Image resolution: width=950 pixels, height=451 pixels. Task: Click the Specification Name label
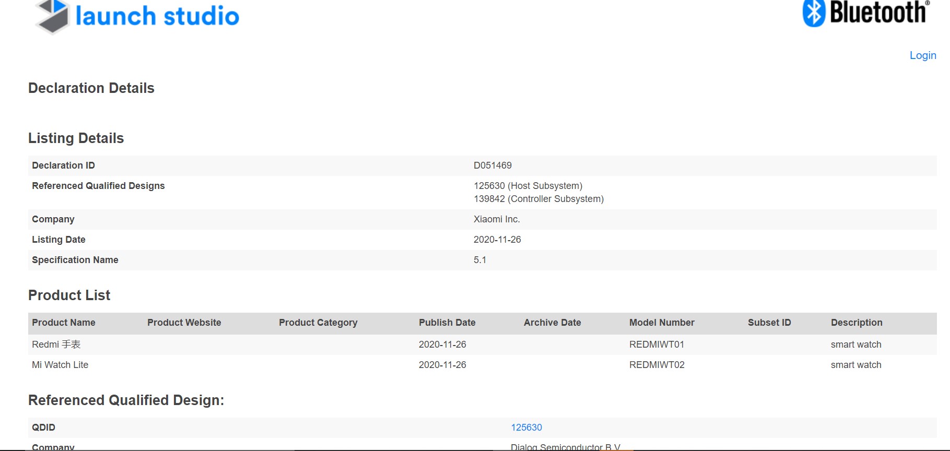[75, 260]
